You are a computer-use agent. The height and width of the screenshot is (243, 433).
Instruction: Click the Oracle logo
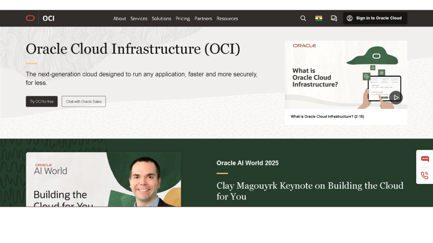tap(30, 18)
